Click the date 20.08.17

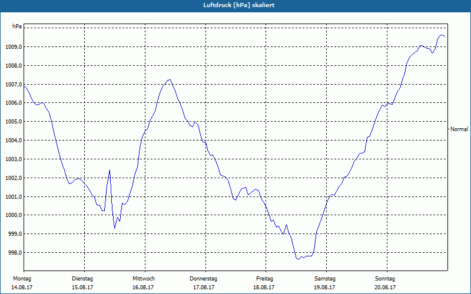[x=385, y=288]
